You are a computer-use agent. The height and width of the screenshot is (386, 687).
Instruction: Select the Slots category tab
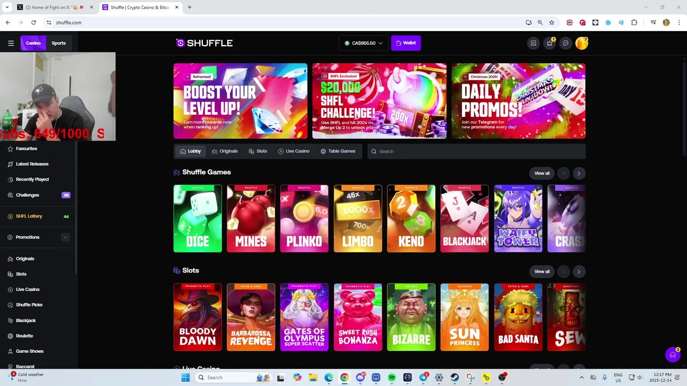pyautogui.click(x=258, y=151)
